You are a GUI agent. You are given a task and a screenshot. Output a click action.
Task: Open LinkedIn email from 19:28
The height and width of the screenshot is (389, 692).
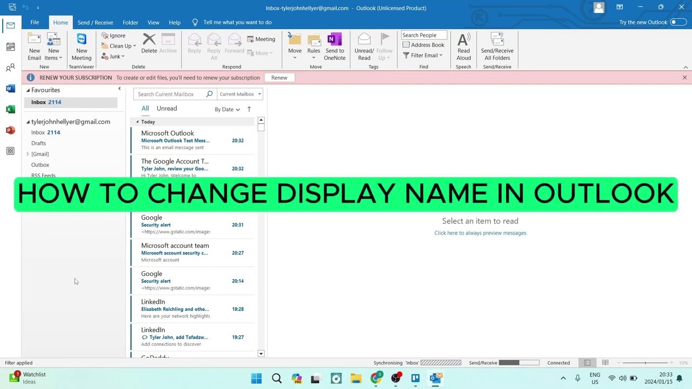coord(192,308)
